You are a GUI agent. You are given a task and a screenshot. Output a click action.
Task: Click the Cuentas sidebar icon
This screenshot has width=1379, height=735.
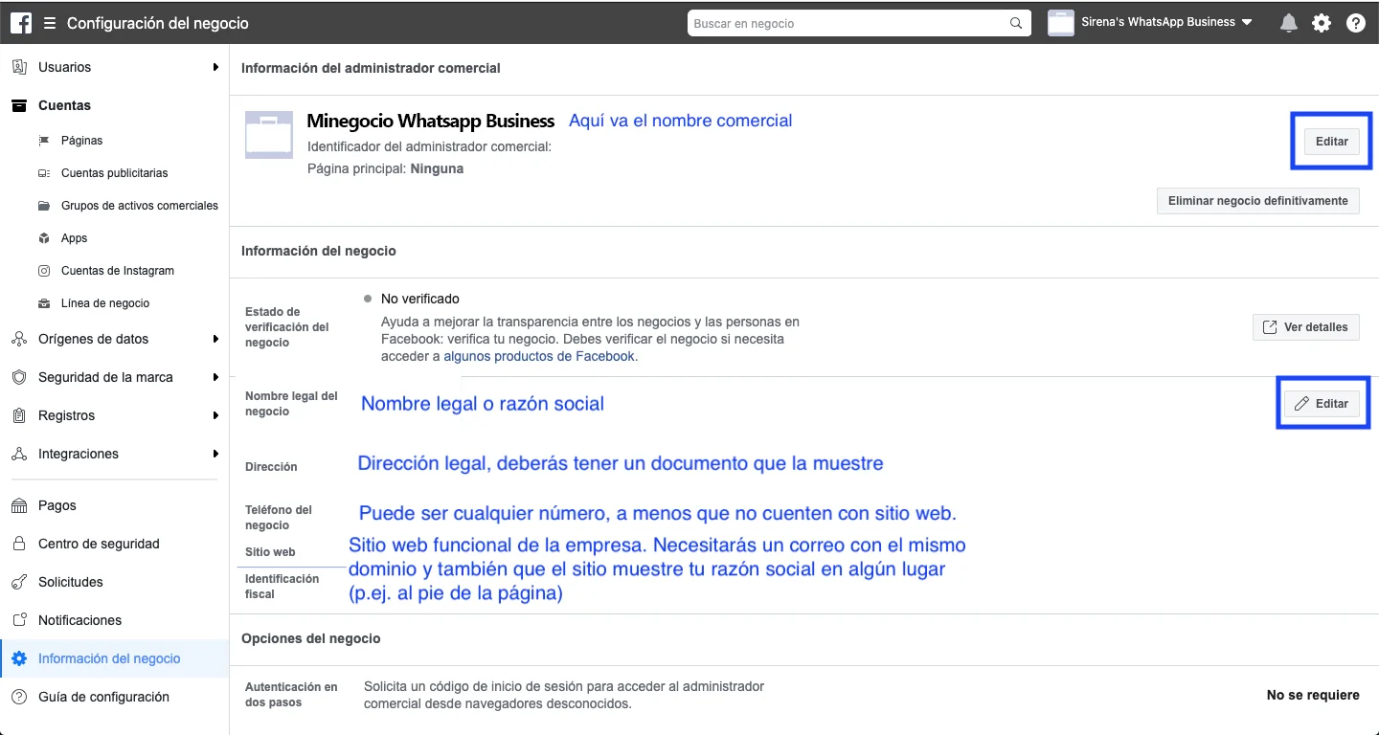(19, 105)
